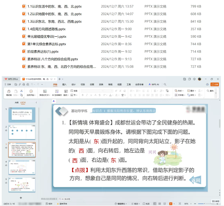Click the print preview icon in quick access bar
This screenshot has height=206, width=224.
click(x=28, y=85)
